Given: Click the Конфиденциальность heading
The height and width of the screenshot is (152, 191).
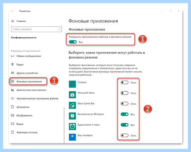Looking at the screenshot, I should [x=24, y=37].
